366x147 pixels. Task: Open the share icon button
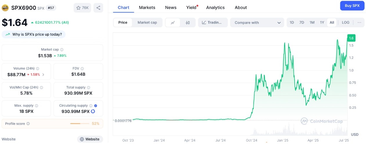click(98, 8)
